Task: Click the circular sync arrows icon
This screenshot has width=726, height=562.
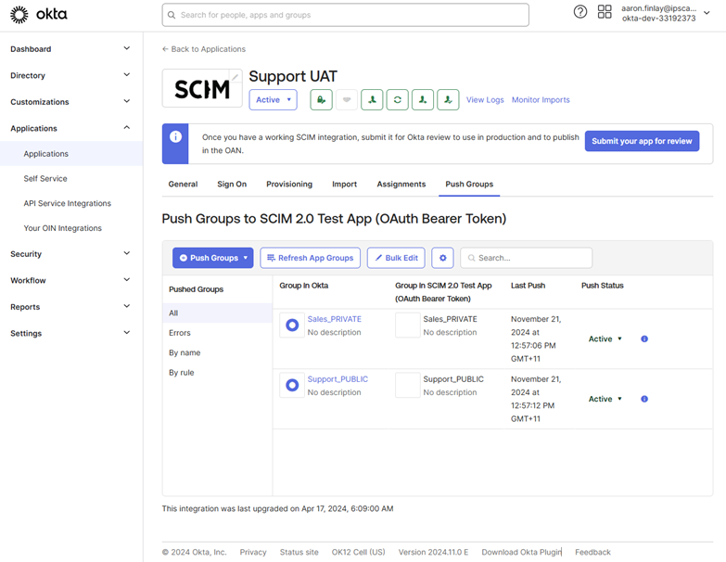Action: coord(398,100)
